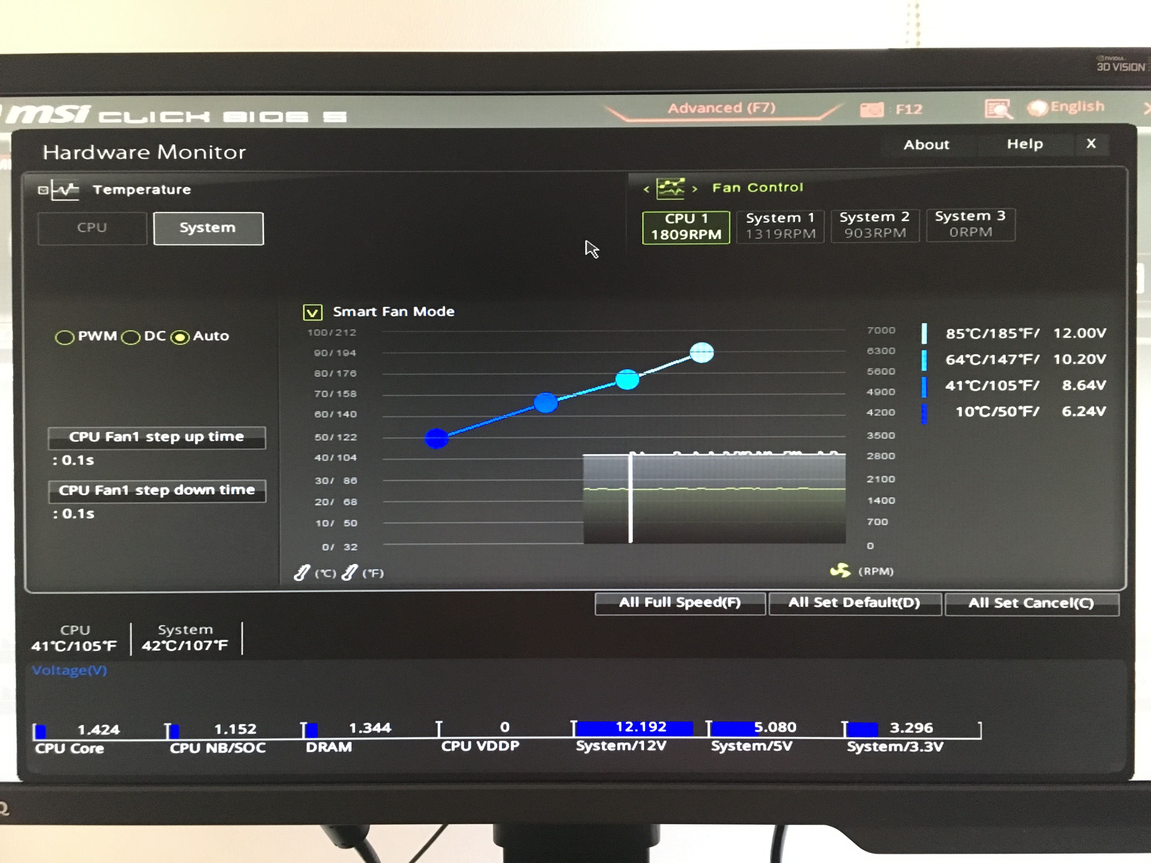Screen dimensions: 1151x863
Task: Go to next Fan Control arrow
Action: click(x=695, y=189)
